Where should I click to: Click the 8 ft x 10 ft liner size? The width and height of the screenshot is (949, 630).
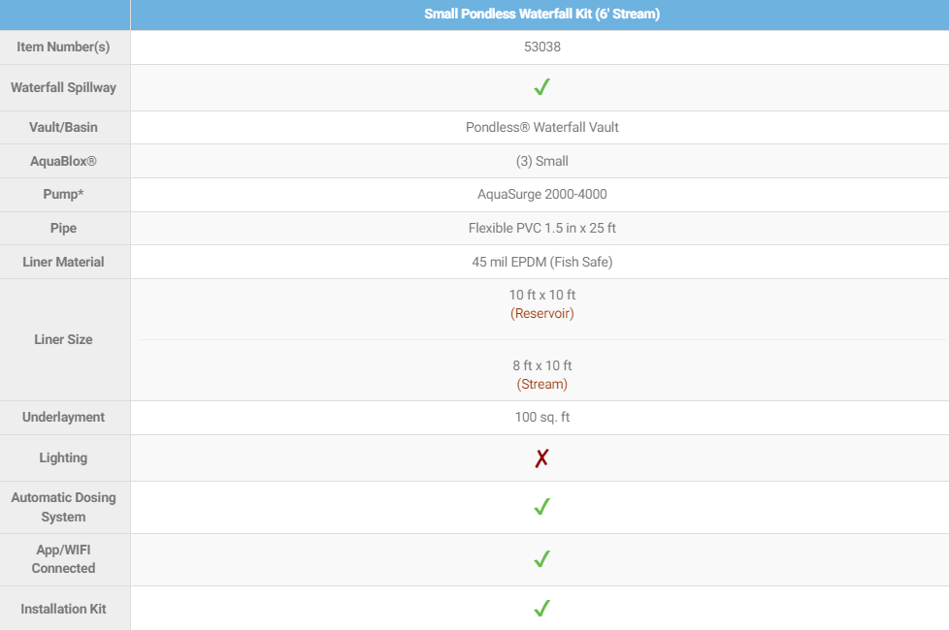point(541,365)
